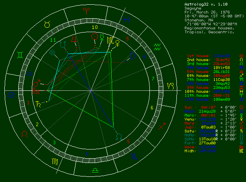This screenshot has height=182, width=246.
Task: Select the South Node symbol inside the wheel
Action: coord(63,44)
